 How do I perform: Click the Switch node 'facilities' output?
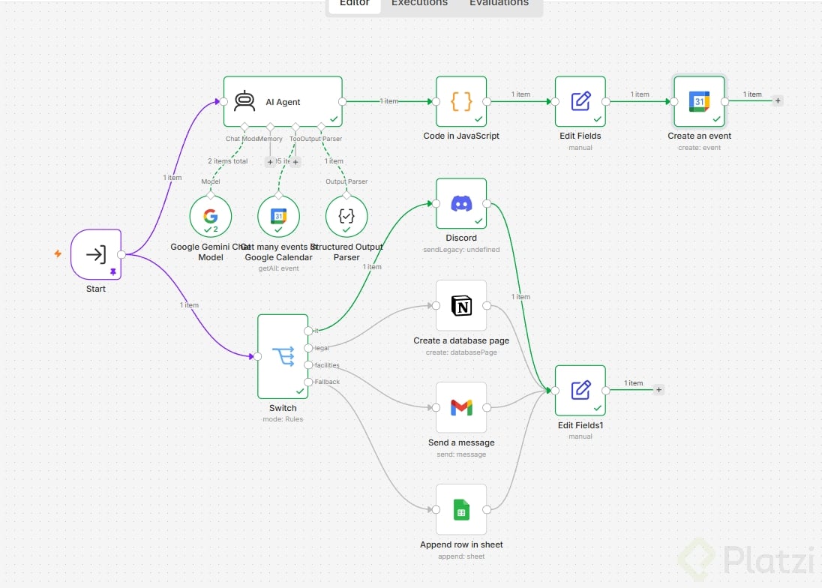click(x=308, y=364)
